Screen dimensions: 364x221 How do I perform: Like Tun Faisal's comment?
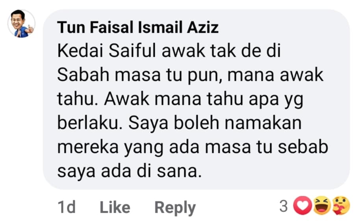pos(115,207)
